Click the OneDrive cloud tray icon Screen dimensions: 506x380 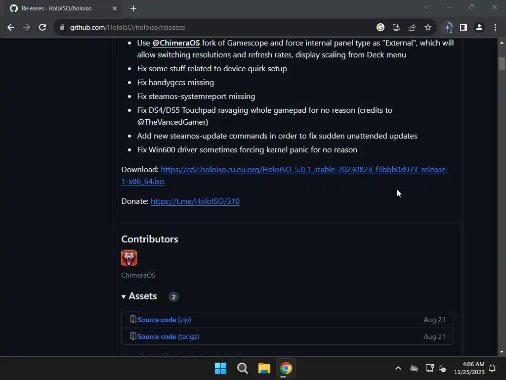pos(414,368)
